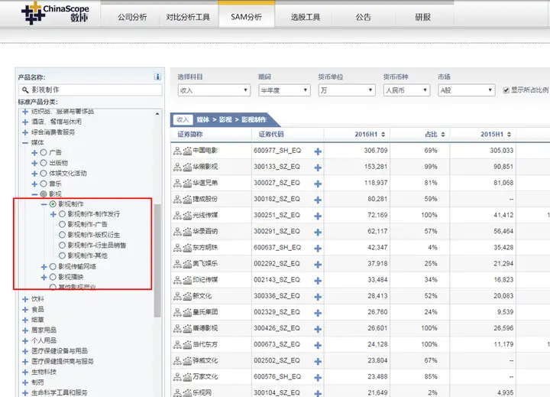Click 影视制作 in the breadcrumb
The width and height of the screenshot is (550, 397).
pos(254,120)
